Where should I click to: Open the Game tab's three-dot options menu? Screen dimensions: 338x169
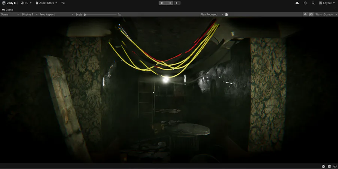(x=335, y=10)
